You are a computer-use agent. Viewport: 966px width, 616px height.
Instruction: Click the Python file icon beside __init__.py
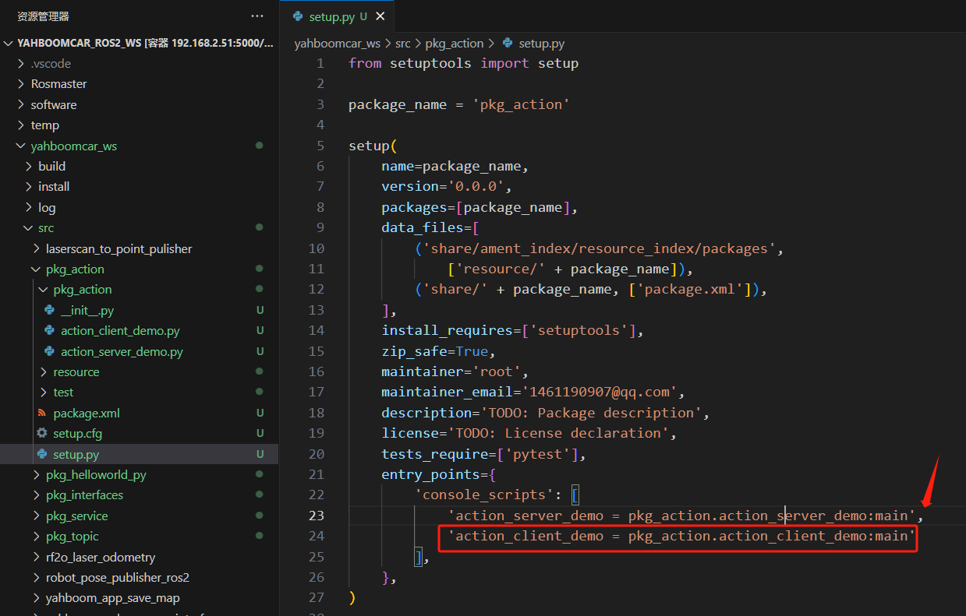49,310
